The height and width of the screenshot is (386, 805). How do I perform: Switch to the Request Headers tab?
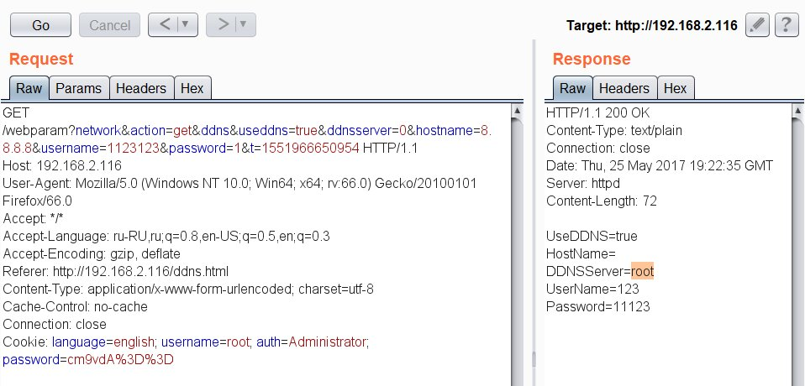pos(141,88)
